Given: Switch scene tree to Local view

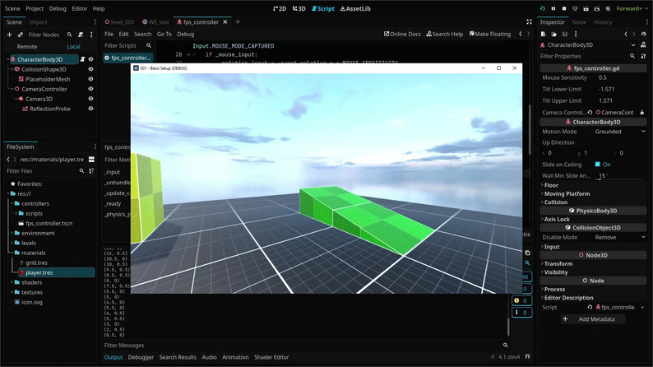Looking at the screenshot, I should (x=73, y=47).
